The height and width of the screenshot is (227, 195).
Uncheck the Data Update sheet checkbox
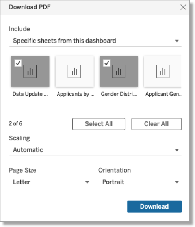18,63
